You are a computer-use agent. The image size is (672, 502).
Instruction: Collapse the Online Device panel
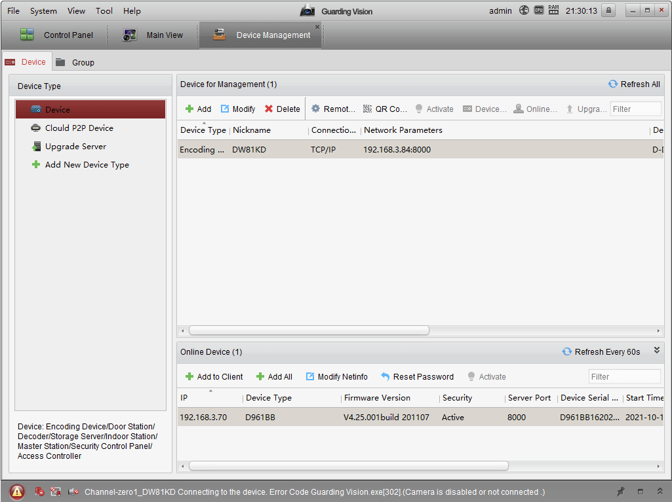pyautogui.click(x=657, y=351)
